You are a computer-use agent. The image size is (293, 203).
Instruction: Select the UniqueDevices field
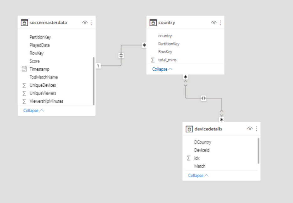pos(43,85)
